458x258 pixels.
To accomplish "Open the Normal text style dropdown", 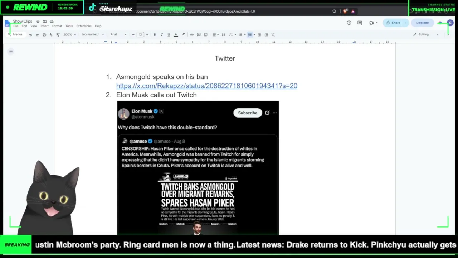I will pos(93,35).
